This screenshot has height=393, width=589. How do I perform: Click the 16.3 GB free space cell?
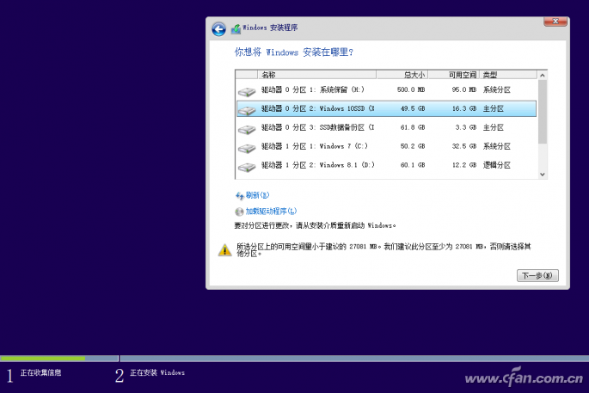point(464,108)
